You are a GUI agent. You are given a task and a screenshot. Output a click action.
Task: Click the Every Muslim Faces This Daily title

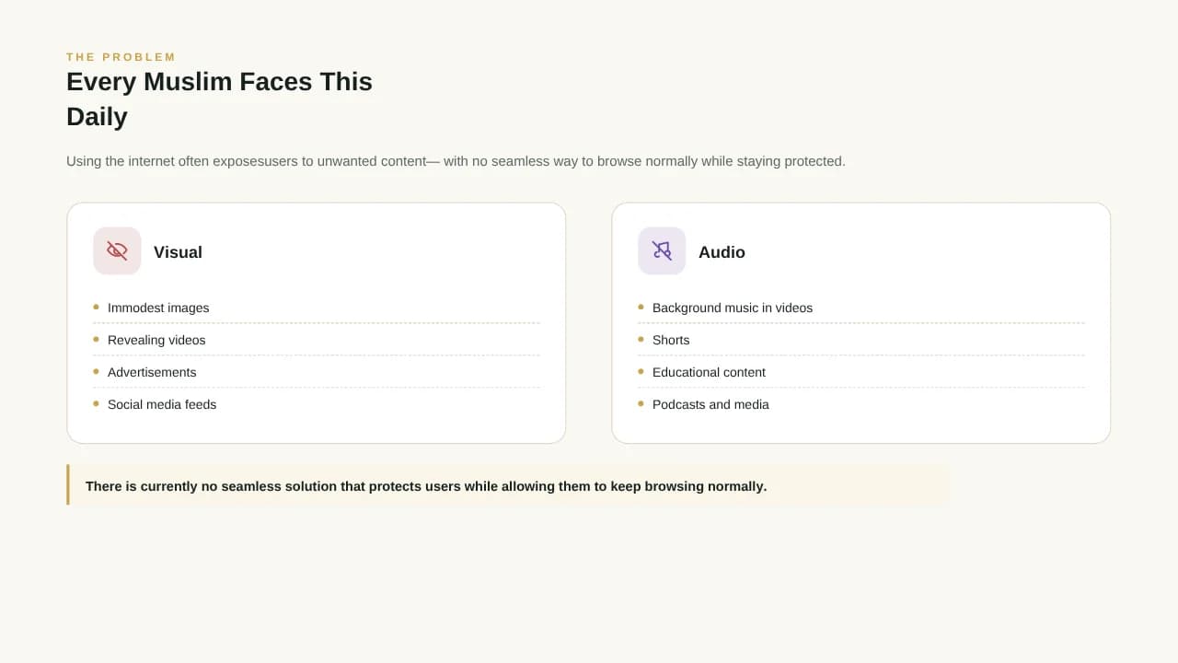[x=219, y=99]
